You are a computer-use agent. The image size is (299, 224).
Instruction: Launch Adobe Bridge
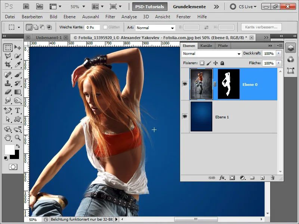click(x=26, y=7)
